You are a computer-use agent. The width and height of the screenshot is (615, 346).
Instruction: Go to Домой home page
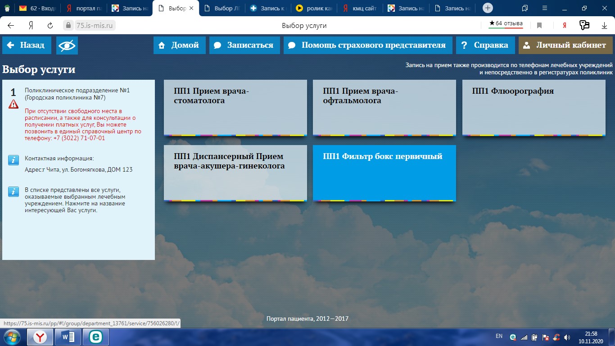point(179,46)
